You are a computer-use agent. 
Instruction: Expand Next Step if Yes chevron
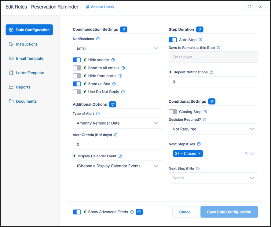pyautogui.click(x=252, y=154)
